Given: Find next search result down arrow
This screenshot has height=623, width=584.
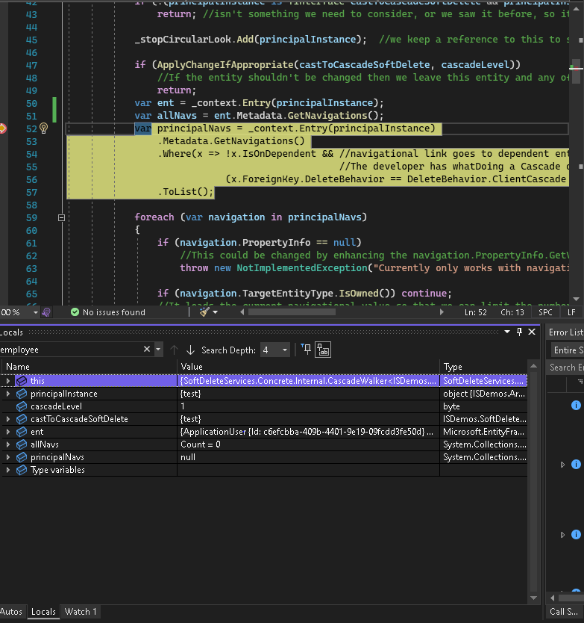Looking at the screenshot, I should [190, 350].
